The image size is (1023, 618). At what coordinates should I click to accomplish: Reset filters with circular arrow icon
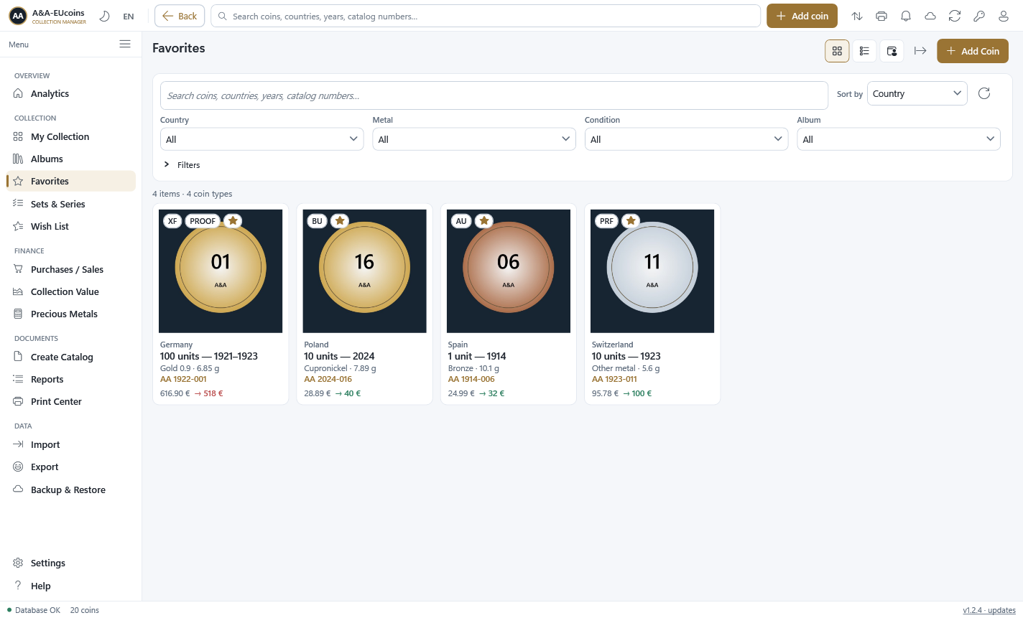coord(984,93)
